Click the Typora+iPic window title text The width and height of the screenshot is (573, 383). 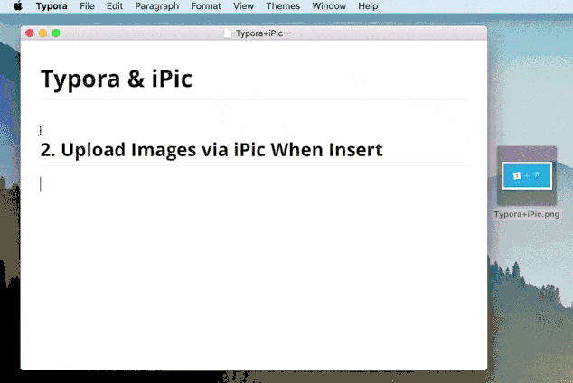(x=259, y=33)
